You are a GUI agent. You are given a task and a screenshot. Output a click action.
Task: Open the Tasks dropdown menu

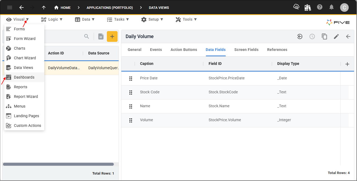[x=118, y=19]
